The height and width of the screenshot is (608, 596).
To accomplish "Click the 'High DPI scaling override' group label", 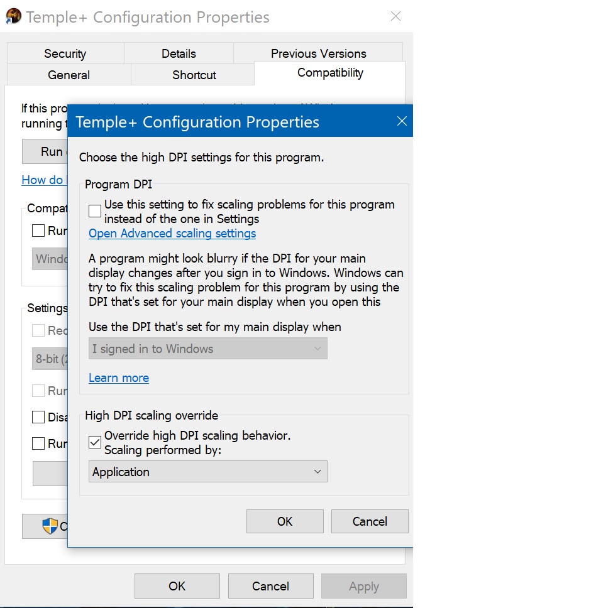I will (152, 415).
